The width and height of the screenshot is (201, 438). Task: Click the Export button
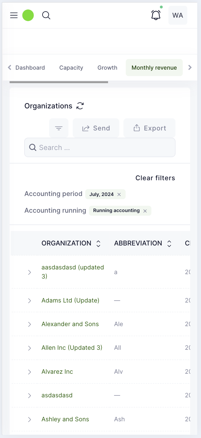pyautogui.click(x=149, y=128)
